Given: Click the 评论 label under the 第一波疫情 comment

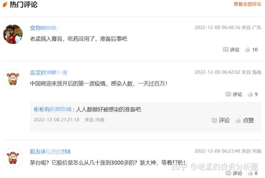Looking at the screenshot, I should [x=237, y=95].
